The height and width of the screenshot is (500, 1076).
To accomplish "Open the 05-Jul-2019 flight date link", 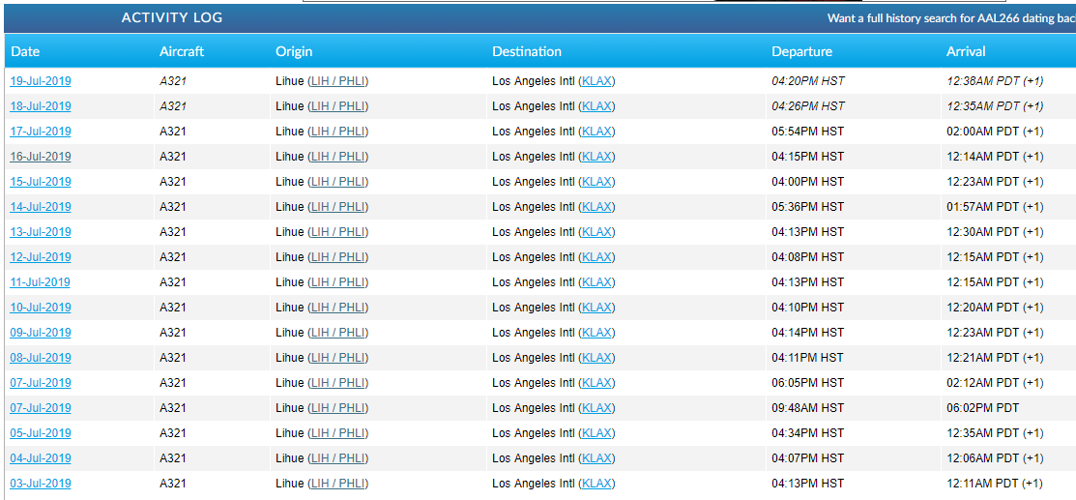I will coord(41,433).
